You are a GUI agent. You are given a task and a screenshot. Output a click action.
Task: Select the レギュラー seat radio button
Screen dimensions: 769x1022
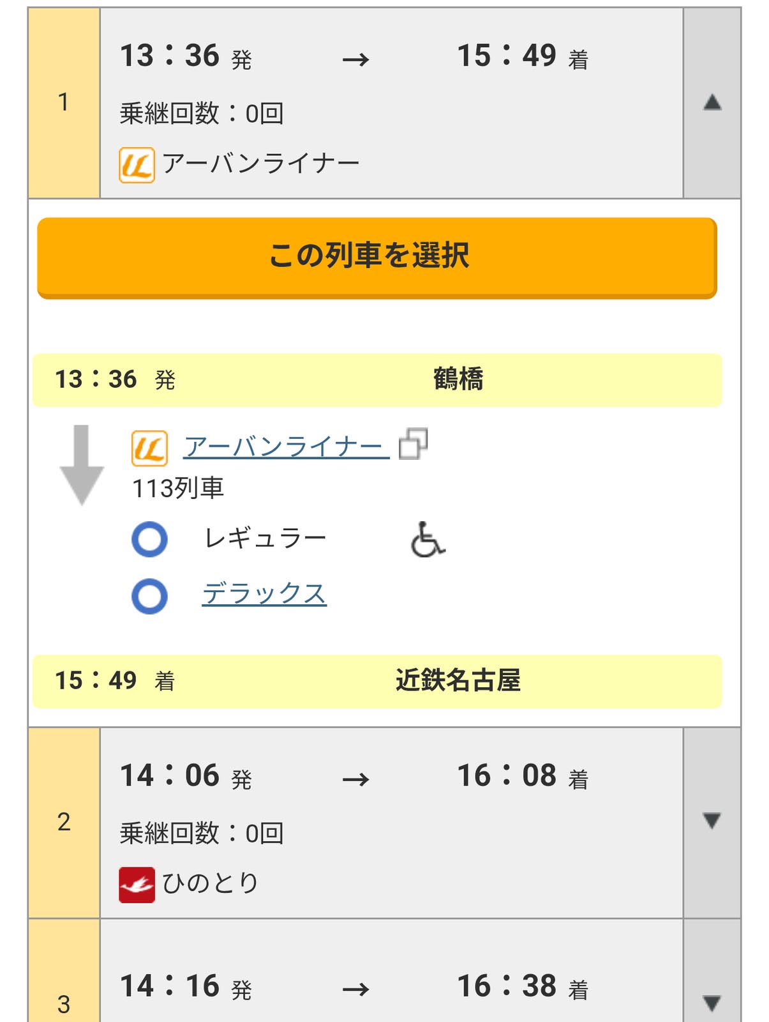point(149,537)
